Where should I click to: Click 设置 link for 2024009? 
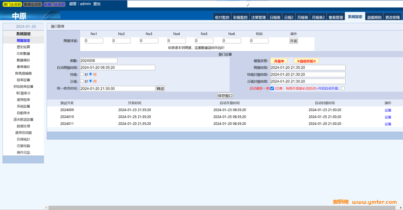(388, 110)
